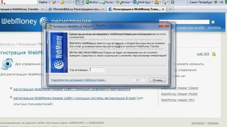Viewport: 227px width, 127px height.
Task: Click the Регистрация breadcrumb link
Action: tap(27, 44)
